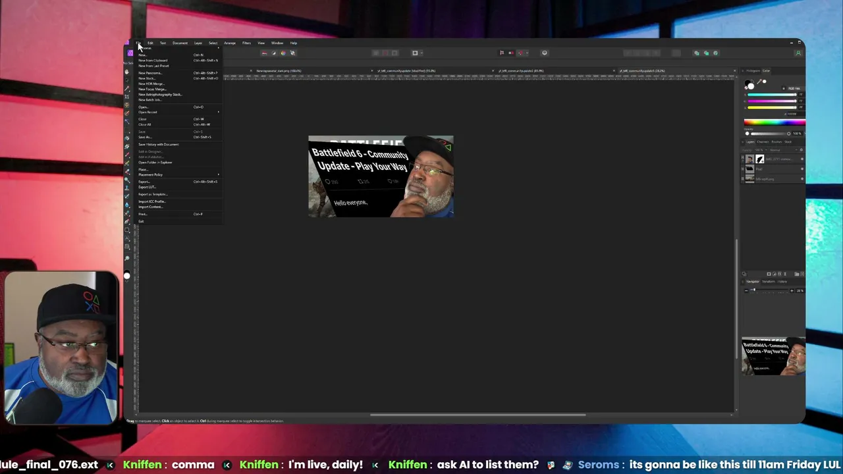
Task: Click the Navigator preview thumbnail
Action: (x=773, y=356)
